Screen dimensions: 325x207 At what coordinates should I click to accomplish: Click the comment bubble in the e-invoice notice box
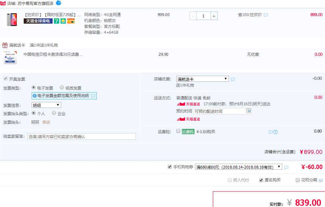click(93, 96)
